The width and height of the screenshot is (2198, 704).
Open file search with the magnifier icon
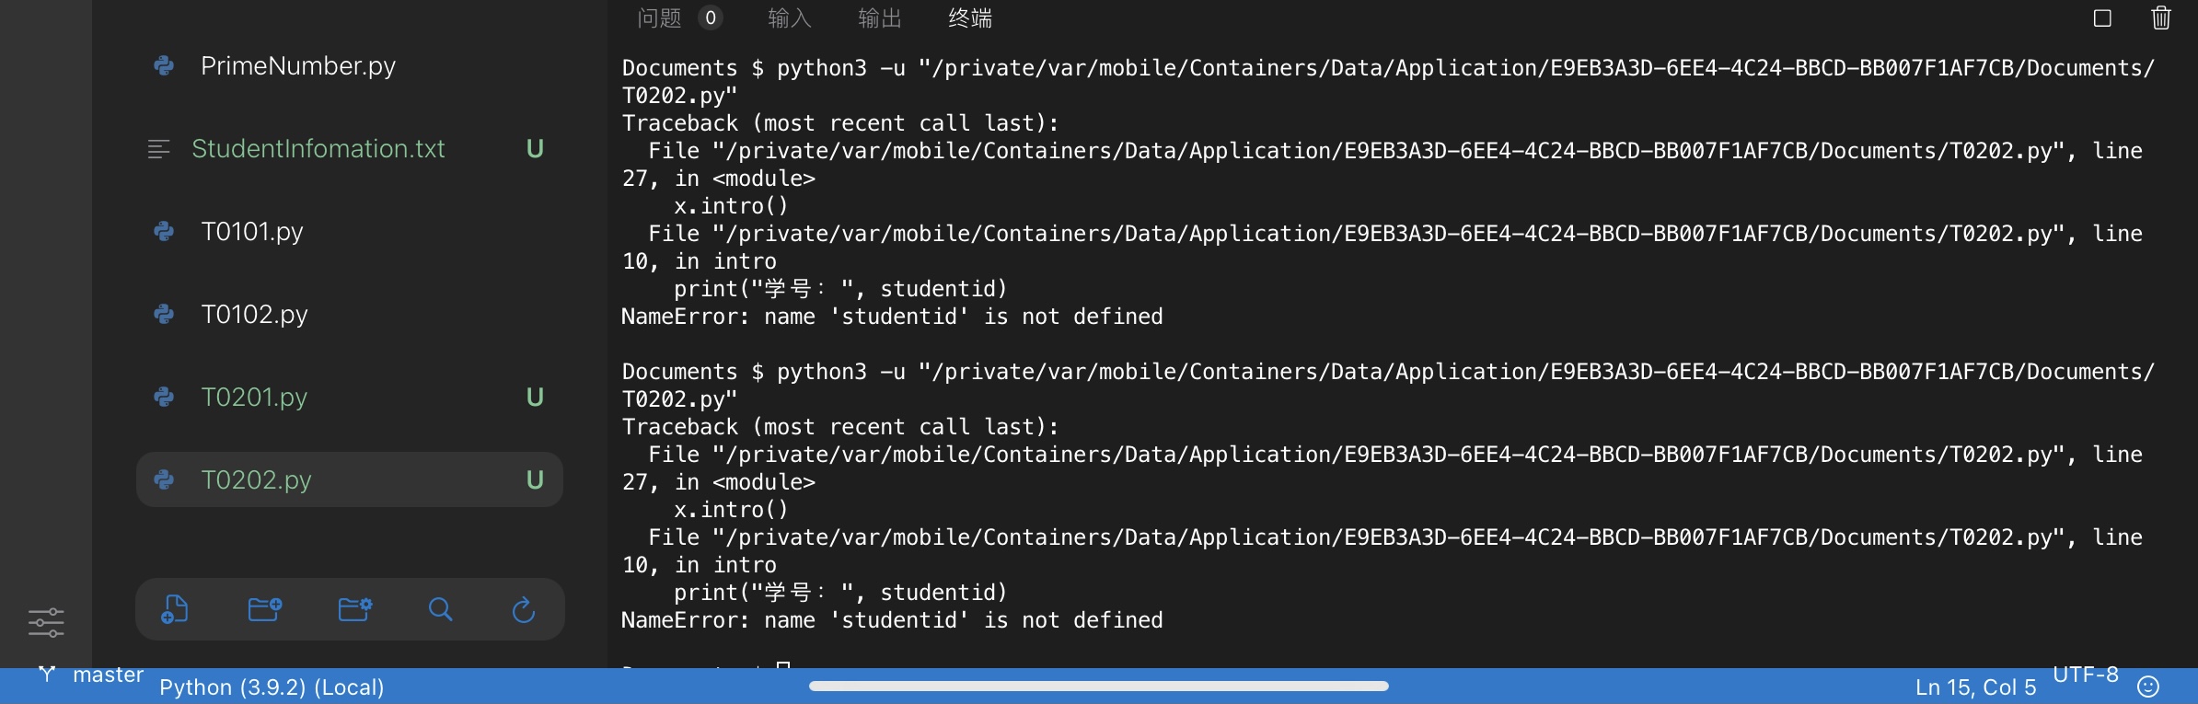(x=440, y=609)
